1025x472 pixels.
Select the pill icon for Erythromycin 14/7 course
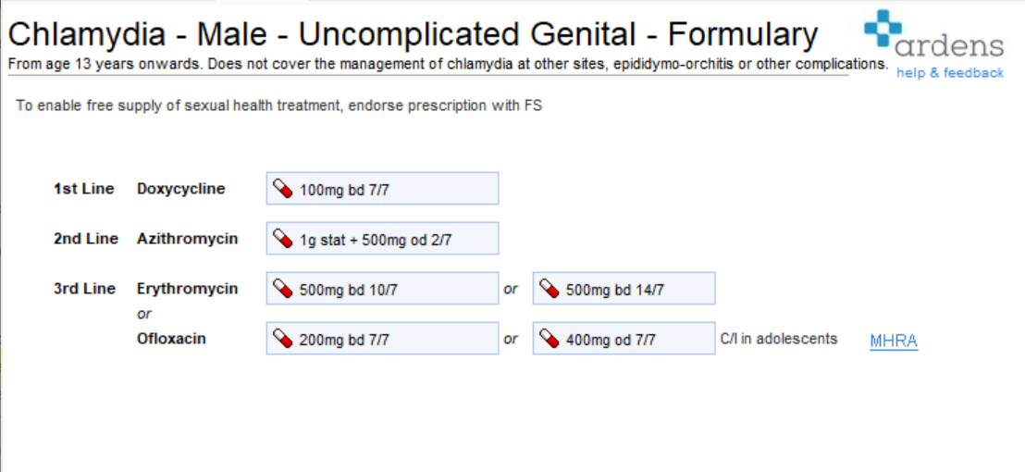coord(550,289)
